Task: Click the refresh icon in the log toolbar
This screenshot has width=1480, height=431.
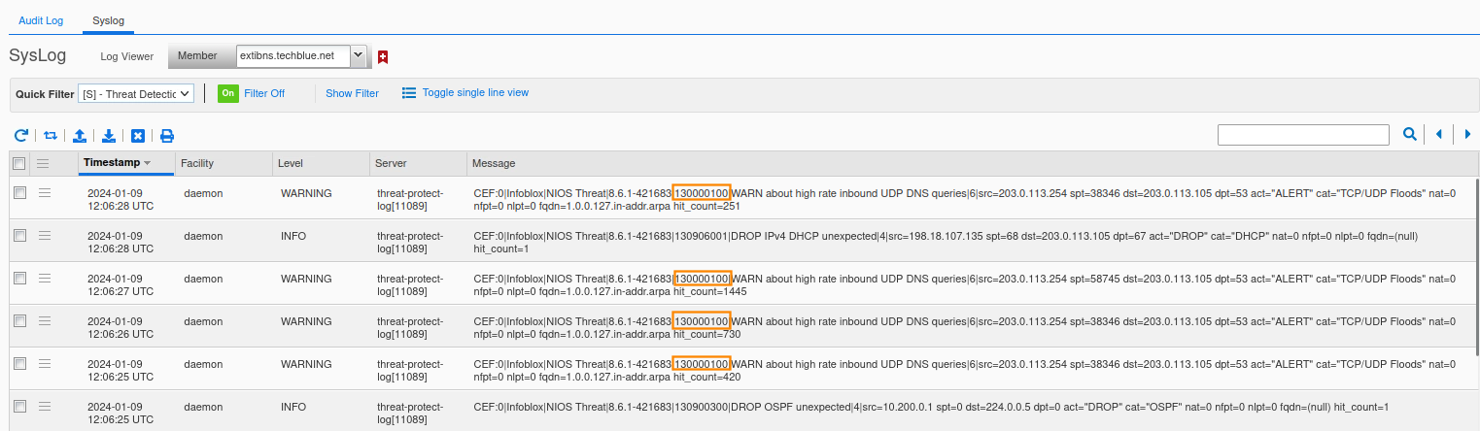Action: (20, 136)
